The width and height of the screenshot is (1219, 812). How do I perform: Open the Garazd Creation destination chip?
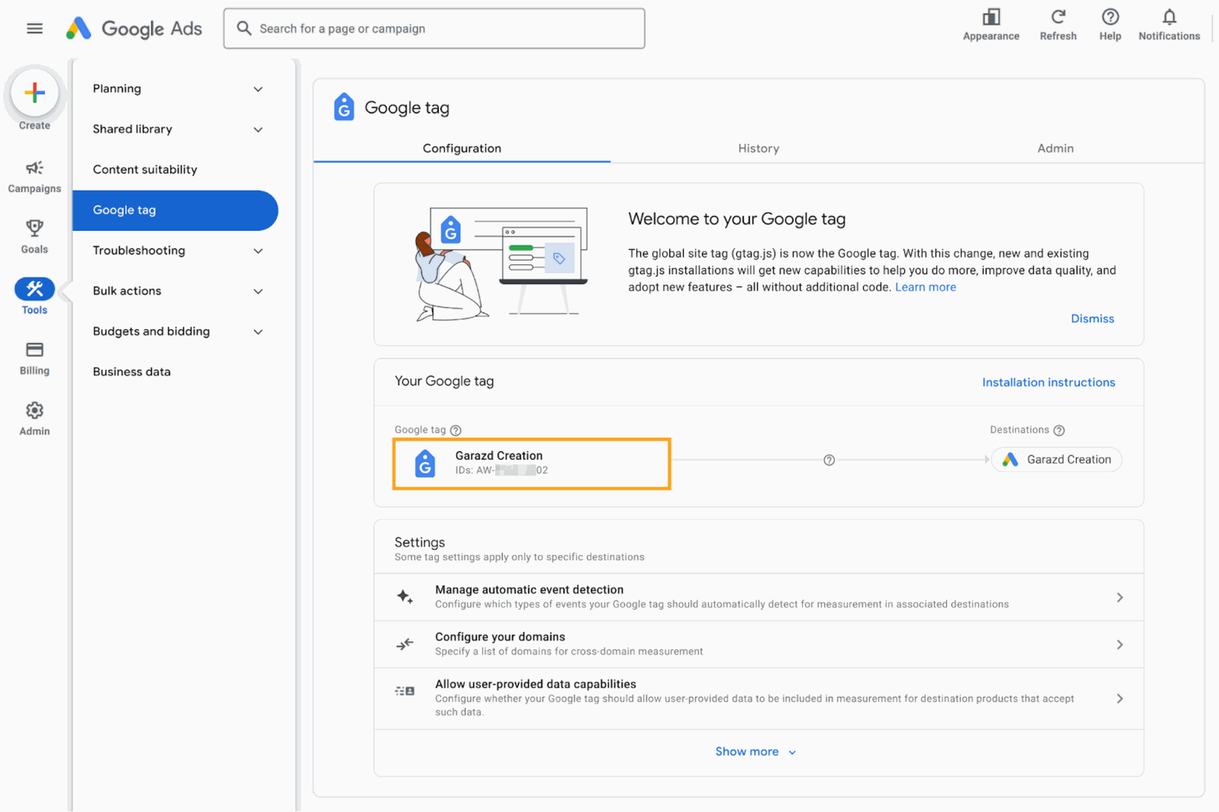coord(1056,459)
